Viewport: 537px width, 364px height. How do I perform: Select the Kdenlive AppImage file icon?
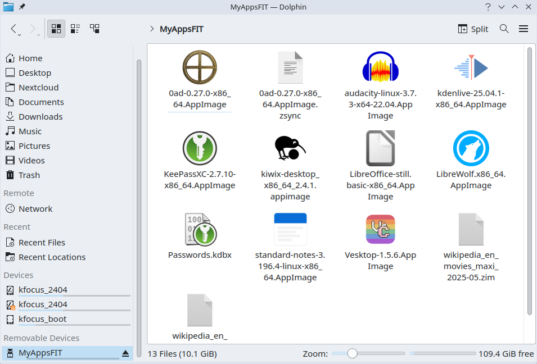[471, 67]
